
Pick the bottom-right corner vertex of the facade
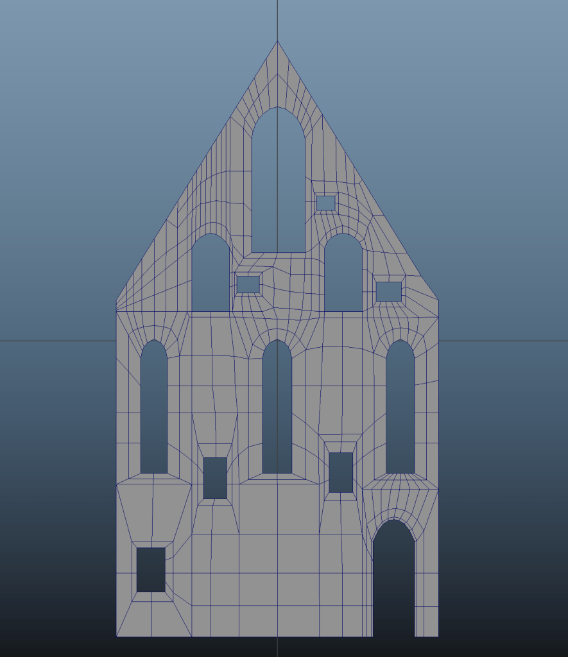tap(438, 636)
